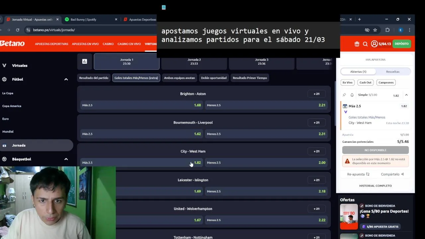Screen dimensions: 425x239
Task: Select Más 2.5 at 1.62 Bournemouth - Liverpool
Action: click(141, 134)
